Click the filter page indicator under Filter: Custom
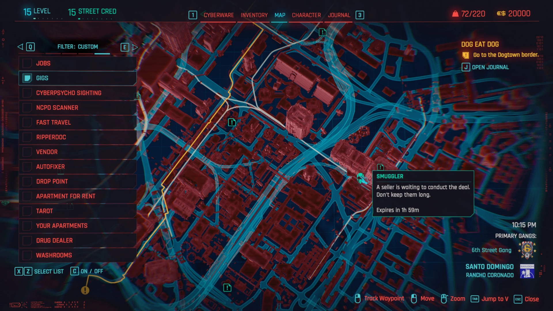The height and width of the screenshot is (311, 553). [77, 54]
